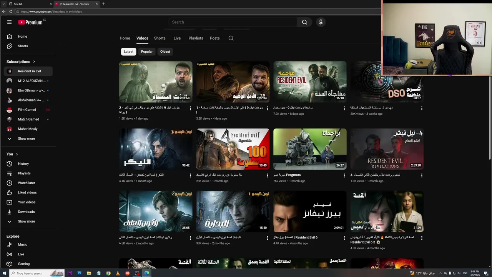Switch to the channel Playlists tab

pyautogui.click(x=196, y=38)
